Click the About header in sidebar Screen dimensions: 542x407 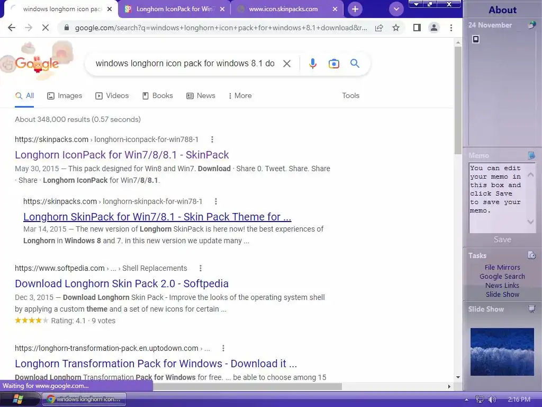pos(502,10)
